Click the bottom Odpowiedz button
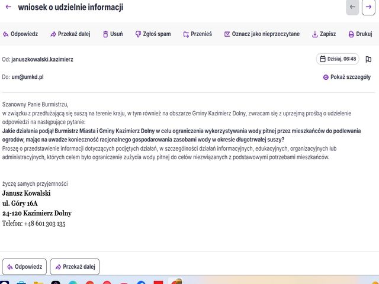The width and height of the screenshot is (379, 284). point(24,267)
